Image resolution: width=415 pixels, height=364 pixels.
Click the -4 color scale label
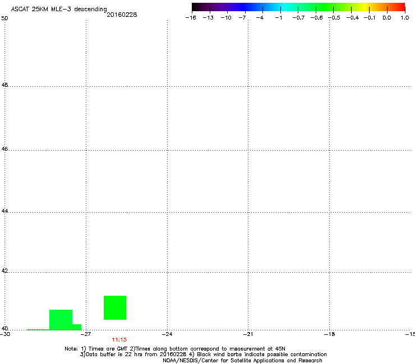(x=260, y=18)
